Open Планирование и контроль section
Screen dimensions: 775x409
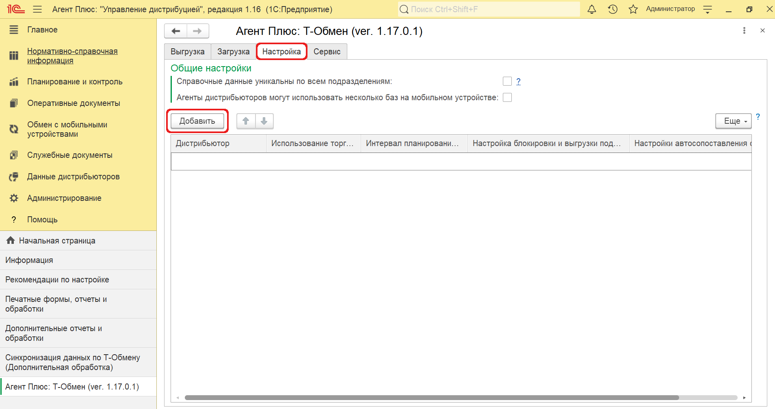(75, 82)
